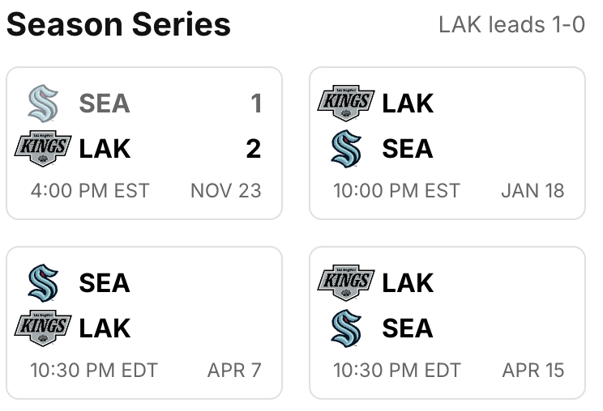Select the LAK score 2 in final game
The width and height of the screenshot is (603, 411).
[254, 149]
